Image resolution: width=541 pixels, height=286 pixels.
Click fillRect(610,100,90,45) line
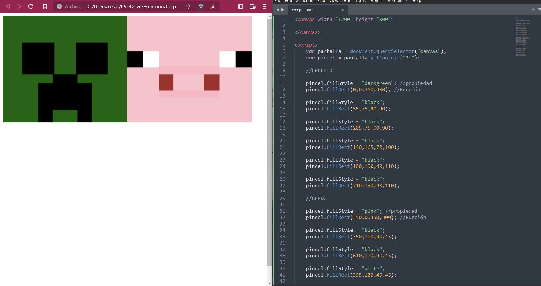coord(351,256)
